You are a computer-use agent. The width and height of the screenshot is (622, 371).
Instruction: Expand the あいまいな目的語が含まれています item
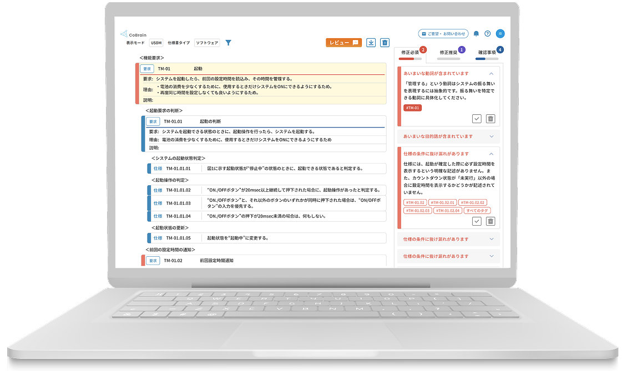pos(491,136)
